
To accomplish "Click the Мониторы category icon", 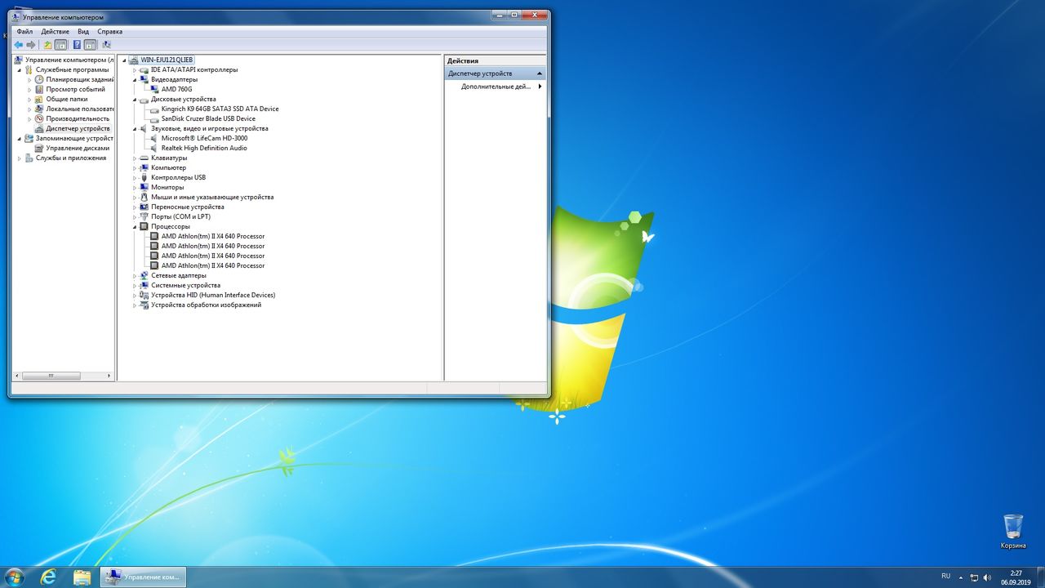I will tap(145, 187).
